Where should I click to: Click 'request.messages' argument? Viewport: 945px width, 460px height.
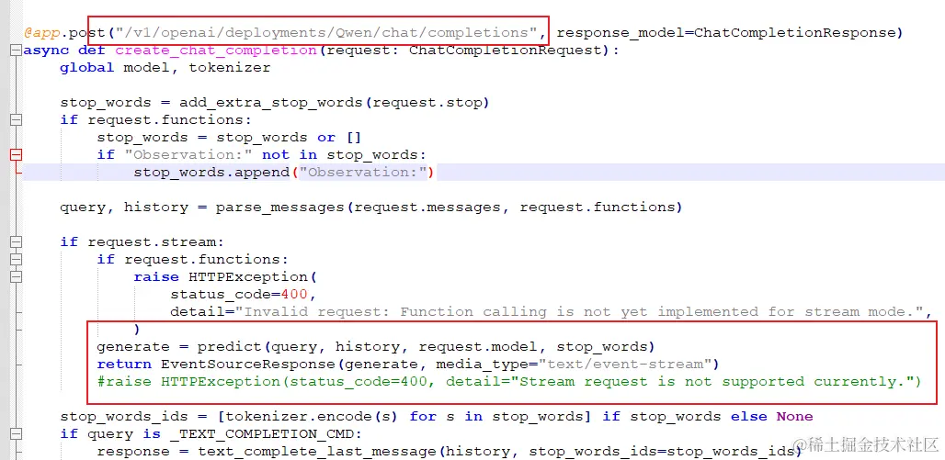[x=427, y=208]
